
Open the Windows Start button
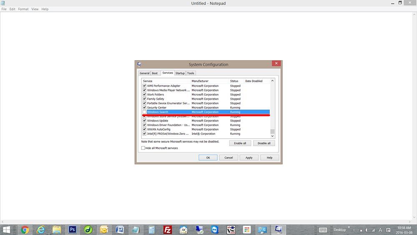[x=6, y=230]
